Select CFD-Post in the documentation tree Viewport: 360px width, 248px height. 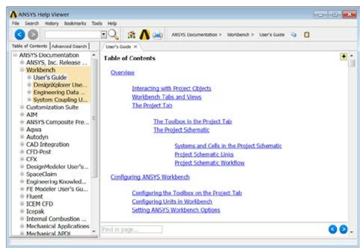tap(39, 152)
